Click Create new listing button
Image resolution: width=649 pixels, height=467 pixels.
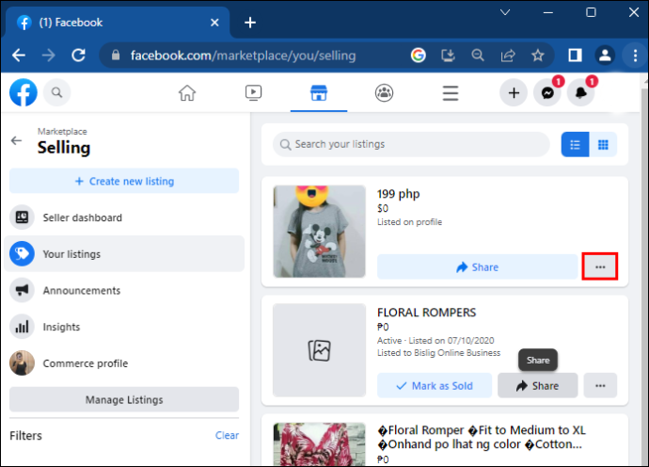click(x=124, y=181)
